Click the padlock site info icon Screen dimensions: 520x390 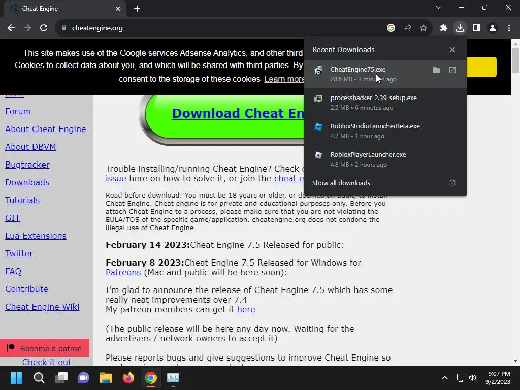click(64, 28)
